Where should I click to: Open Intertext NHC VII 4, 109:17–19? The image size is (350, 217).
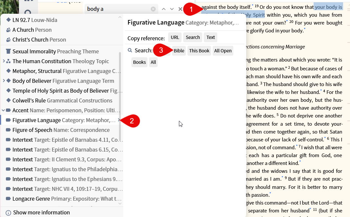tap(62, 189)
